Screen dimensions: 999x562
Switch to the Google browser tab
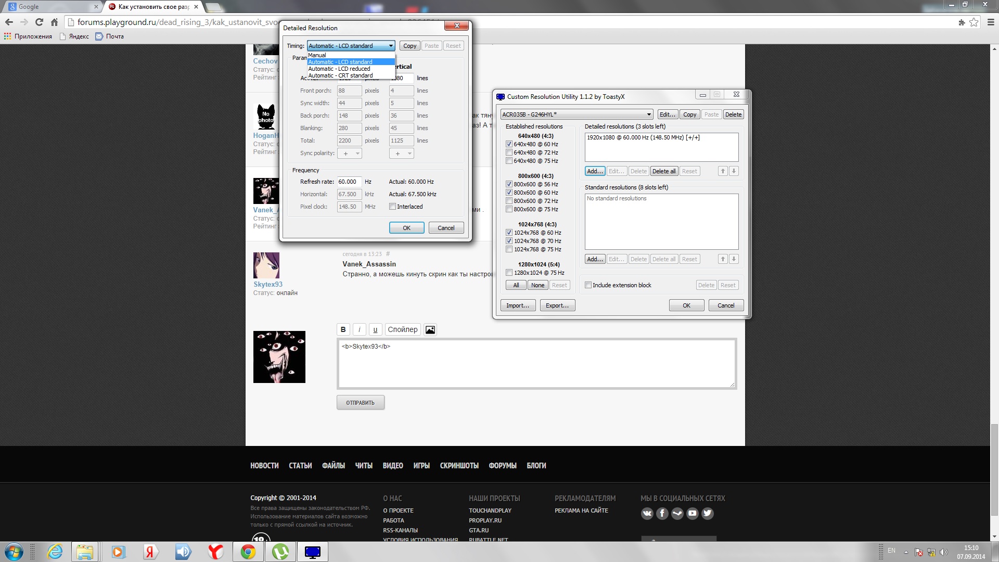tap(52, 7)
